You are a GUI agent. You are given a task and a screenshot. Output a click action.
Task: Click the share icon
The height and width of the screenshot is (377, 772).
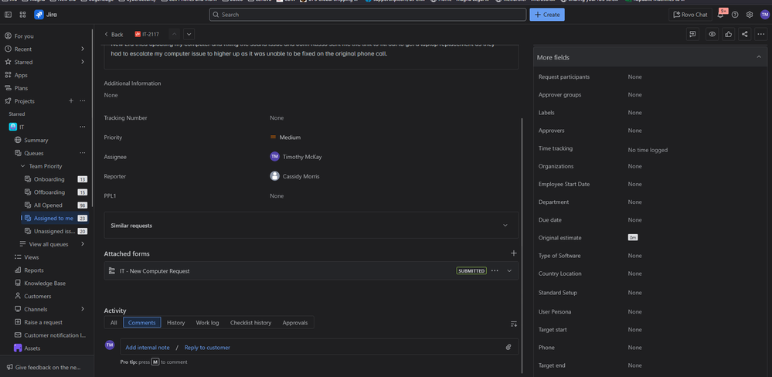pyautogui.click(x=744, y=34)
